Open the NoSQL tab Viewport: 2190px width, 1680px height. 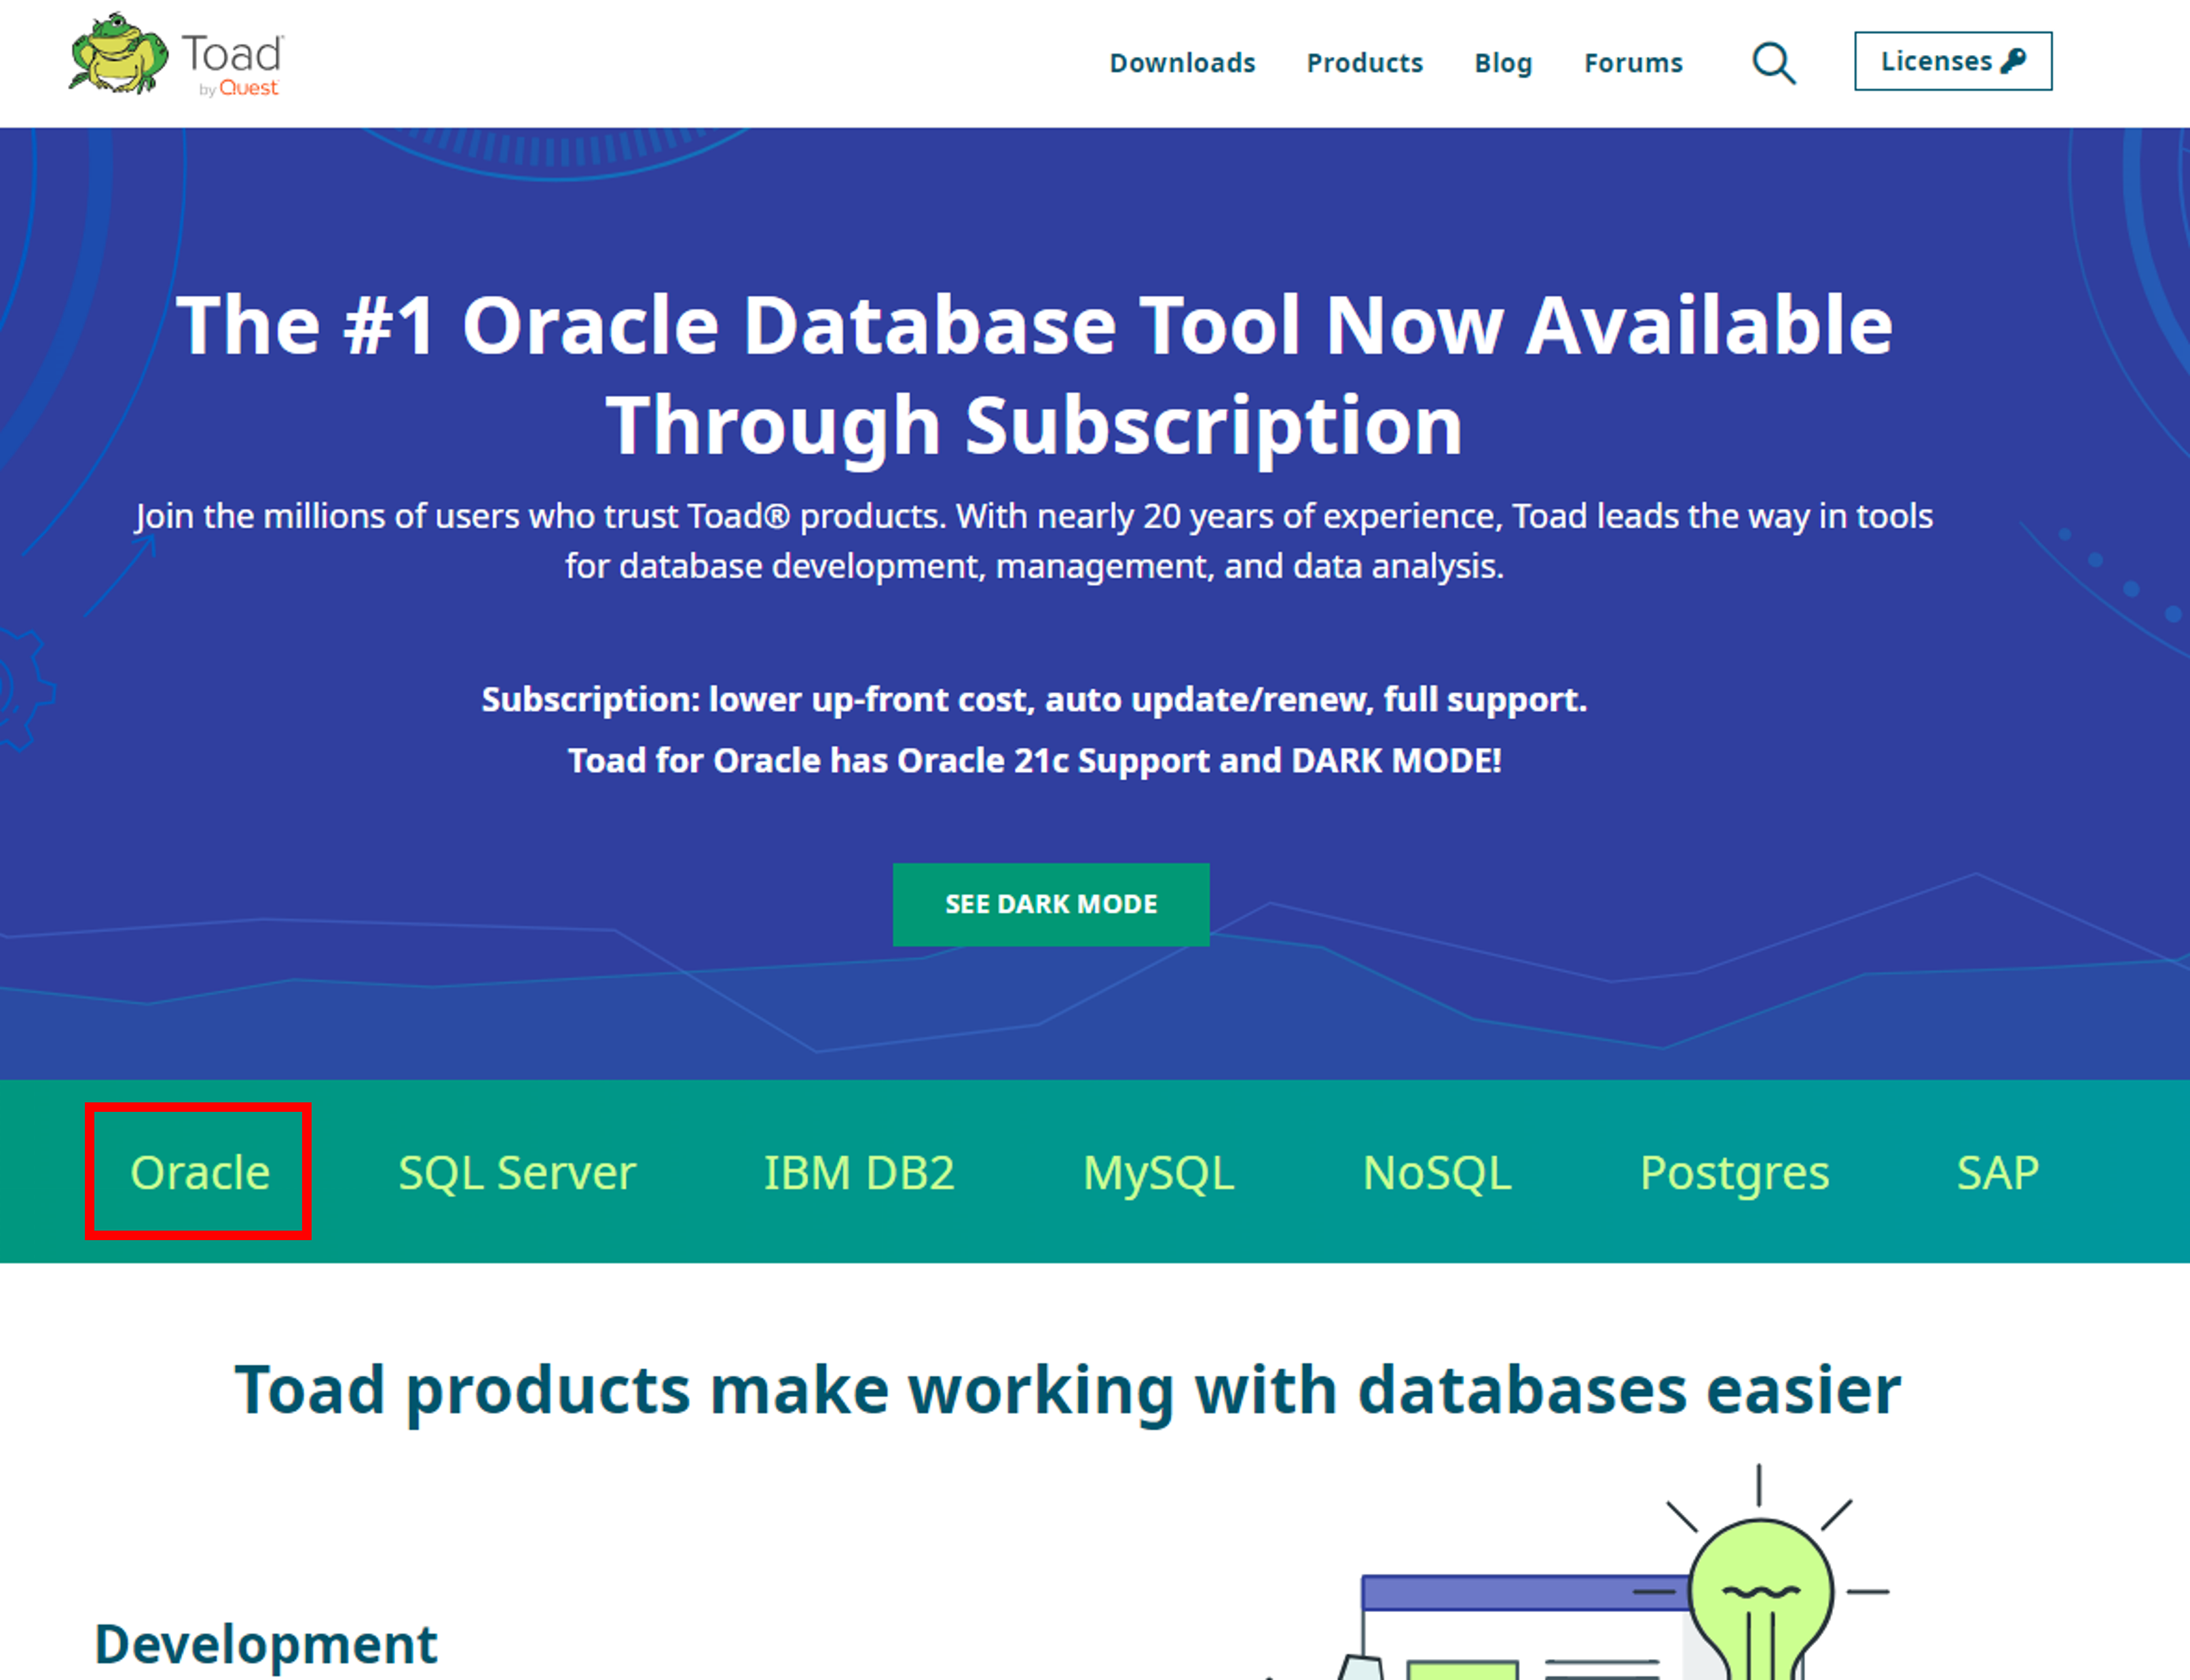(x=1436, y=1172)
